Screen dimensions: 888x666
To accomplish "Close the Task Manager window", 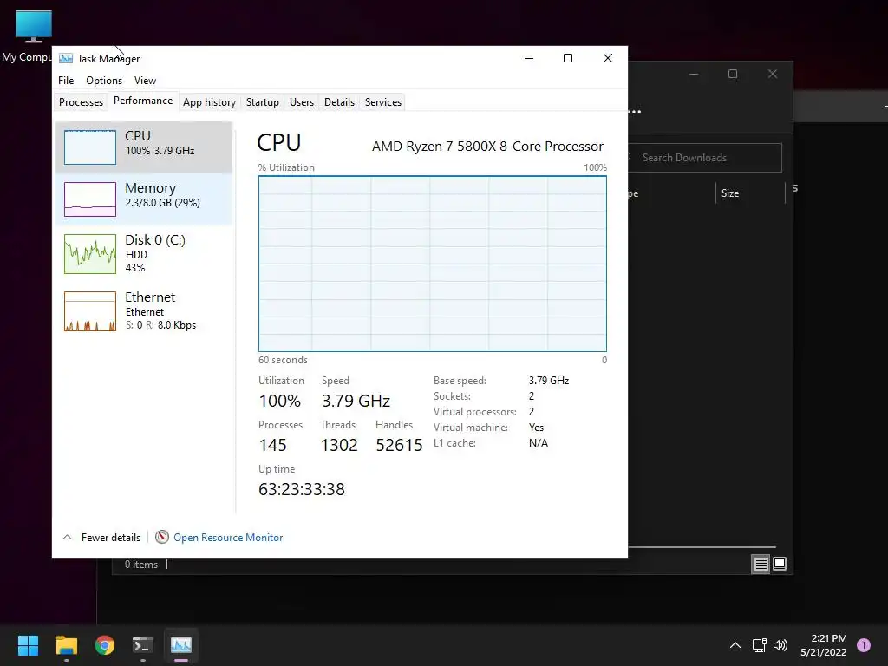I will [x=608, y=58].
